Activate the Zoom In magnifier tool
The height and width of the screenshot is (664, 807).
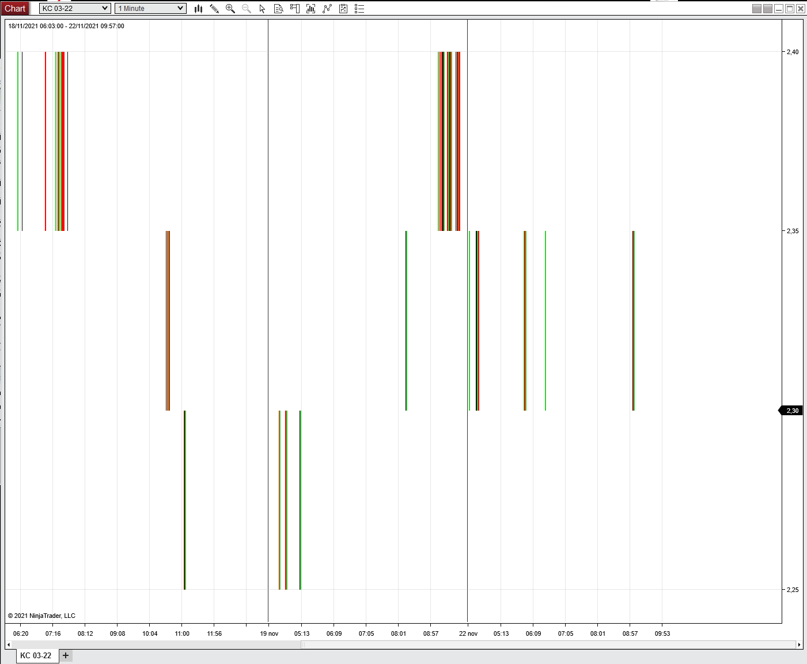coord(230,9)
